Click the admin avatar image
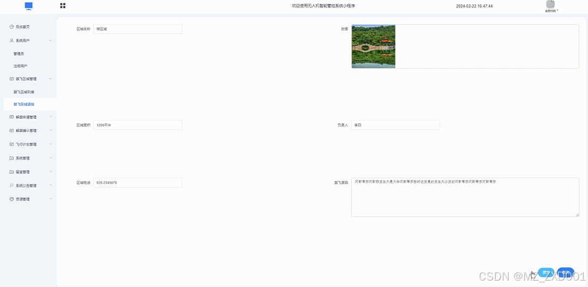Viewport: 588px width, 287px height. pos(550,4)
